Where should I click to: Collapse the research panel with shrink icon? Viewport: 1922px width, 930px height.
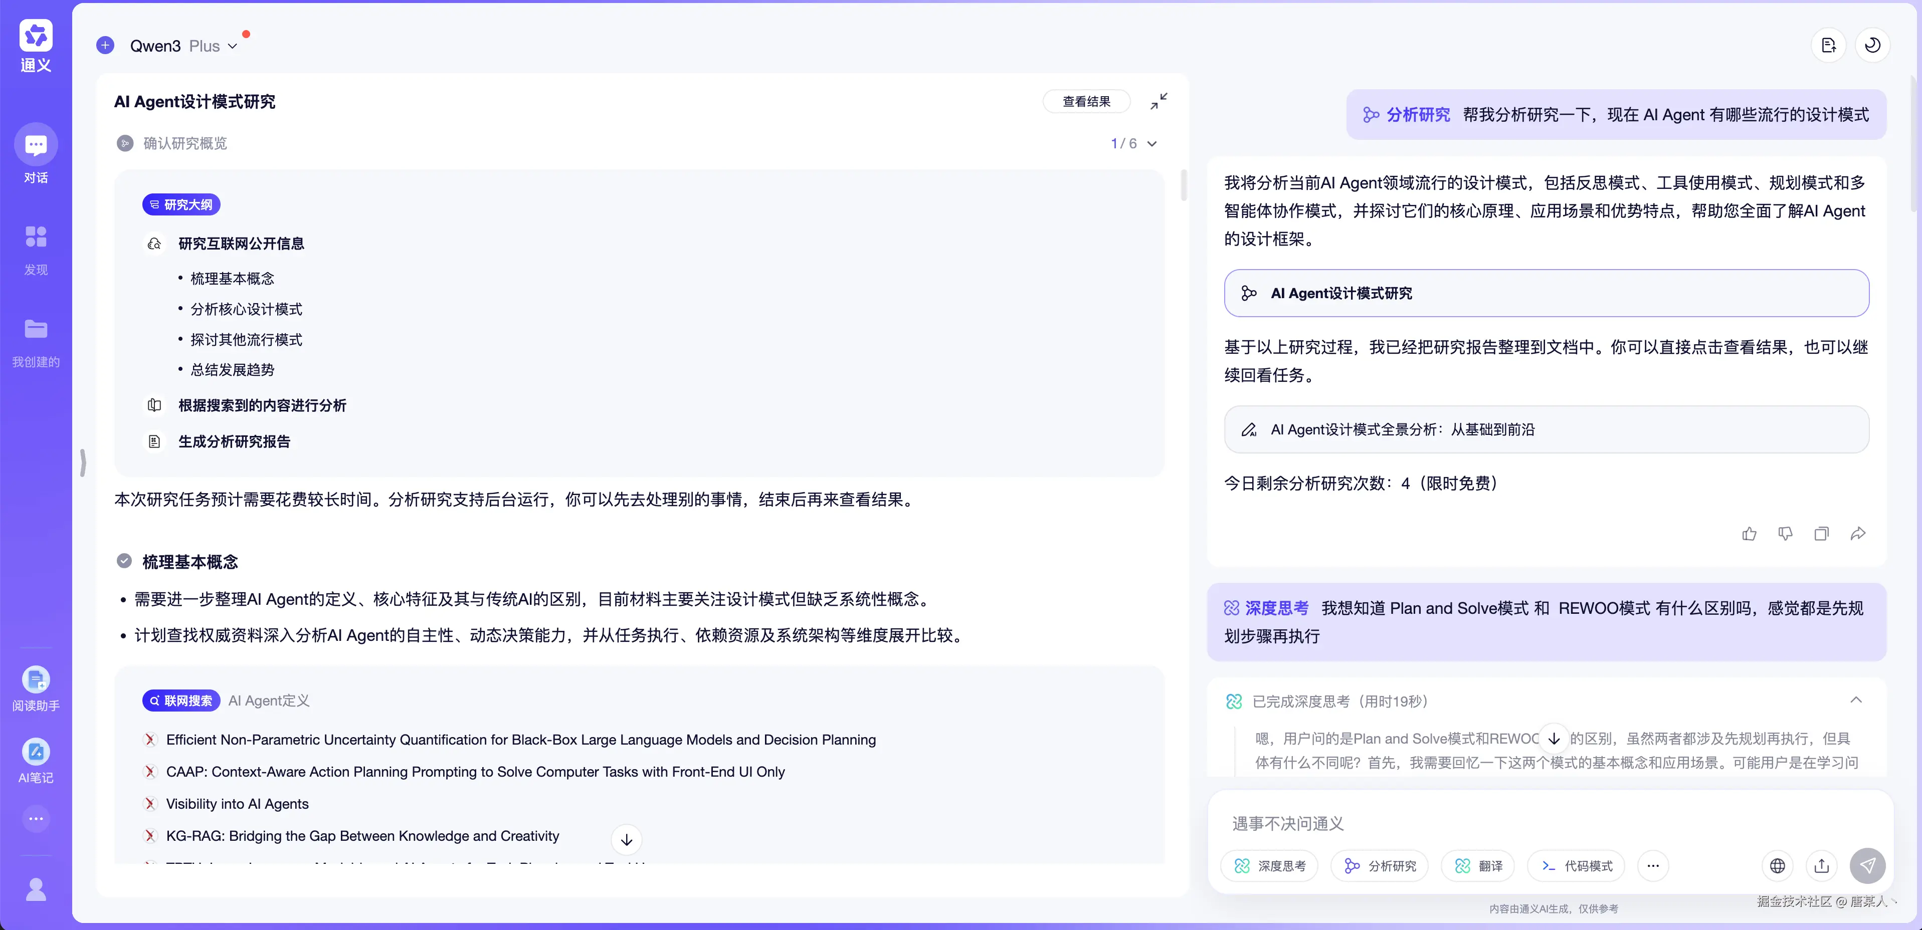[1158, 101]
